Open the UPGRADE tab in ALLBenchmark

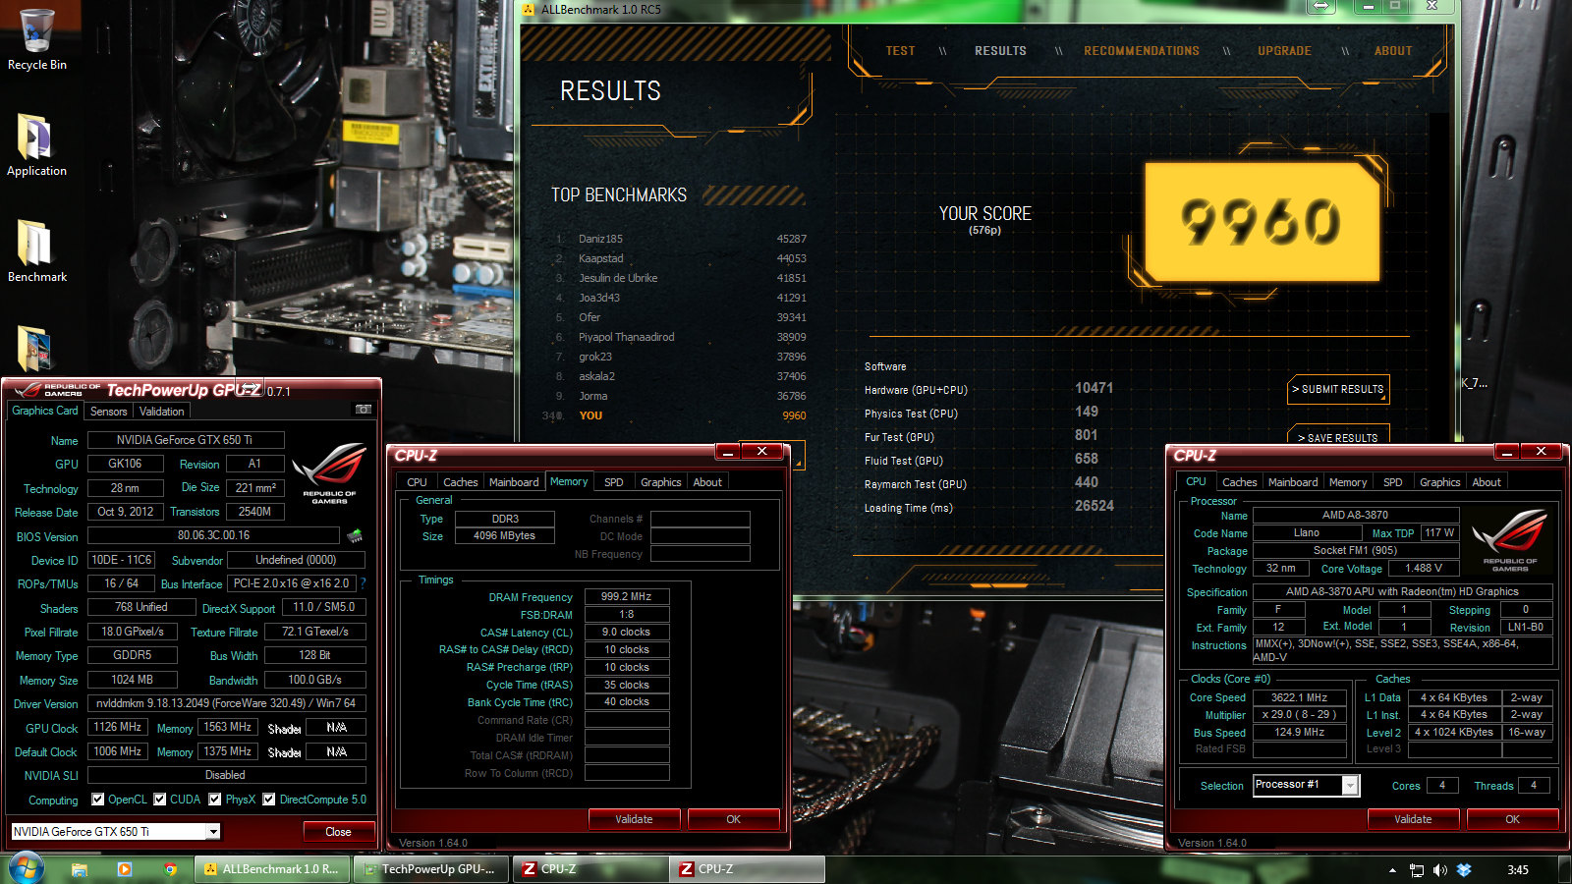point(1284,51)
